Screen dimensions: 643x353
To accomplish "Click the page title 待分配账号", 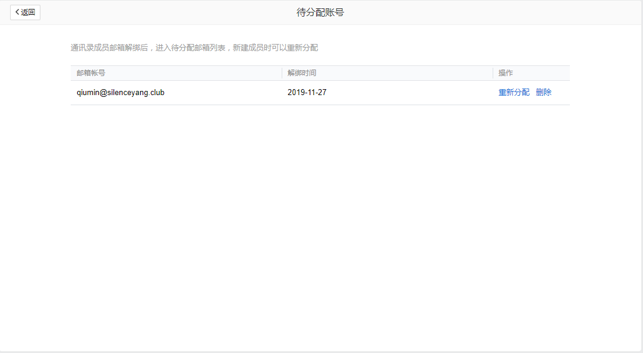I will pos(320,12).
